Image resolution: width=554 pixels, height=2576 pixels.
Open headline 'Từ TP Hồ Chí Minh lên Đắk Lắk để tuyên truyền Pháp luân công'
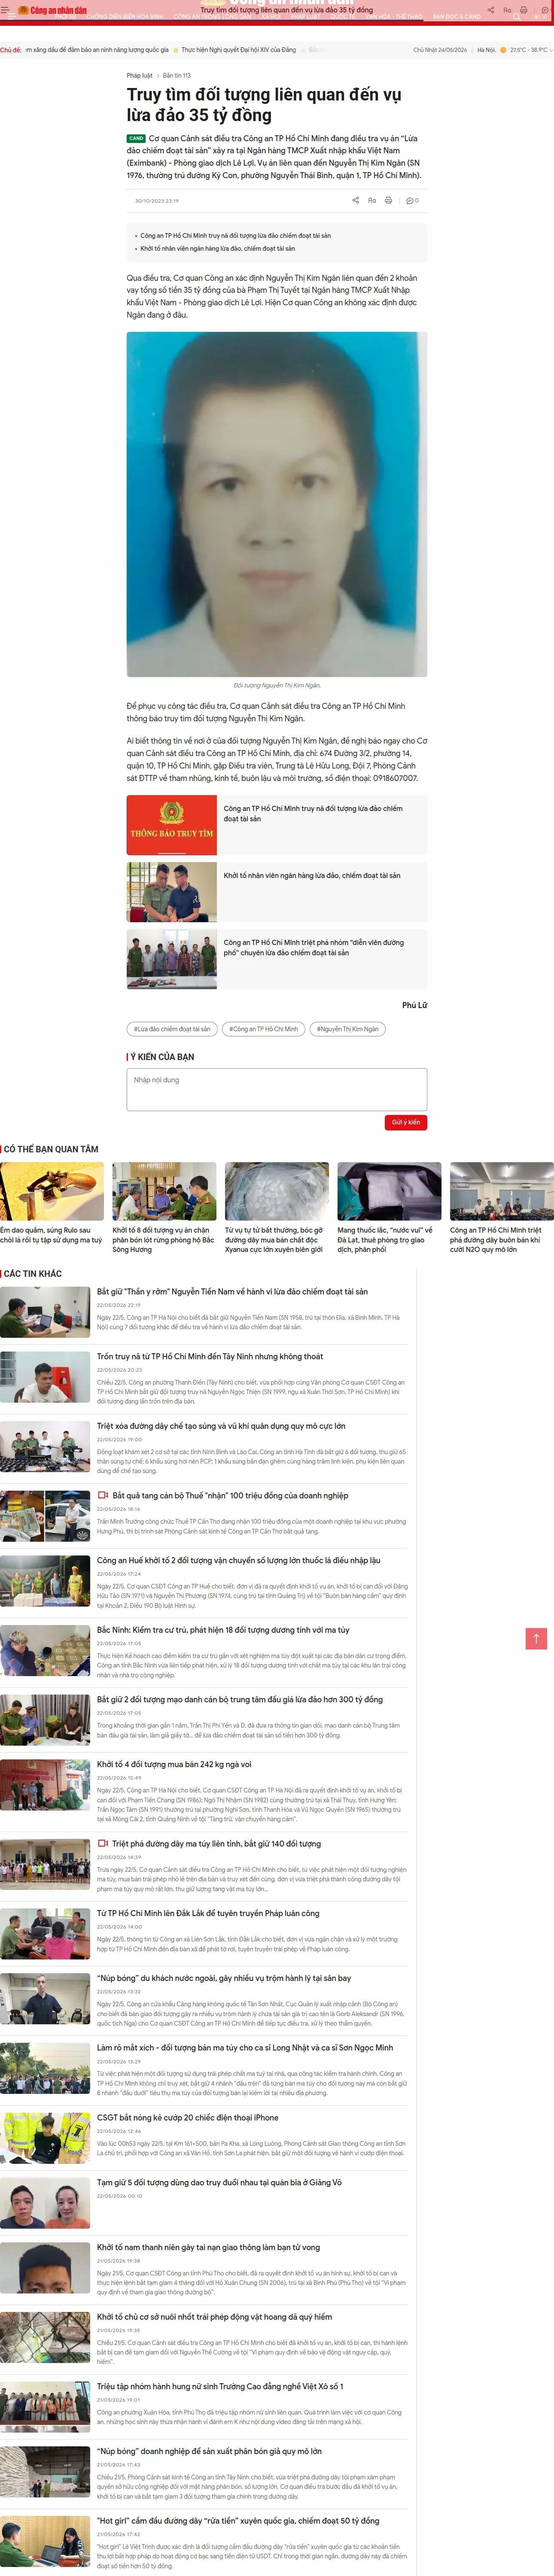pyautogui.click(x=208, y=1913)
